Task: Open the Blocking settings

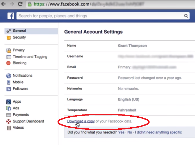Action: 20,63
